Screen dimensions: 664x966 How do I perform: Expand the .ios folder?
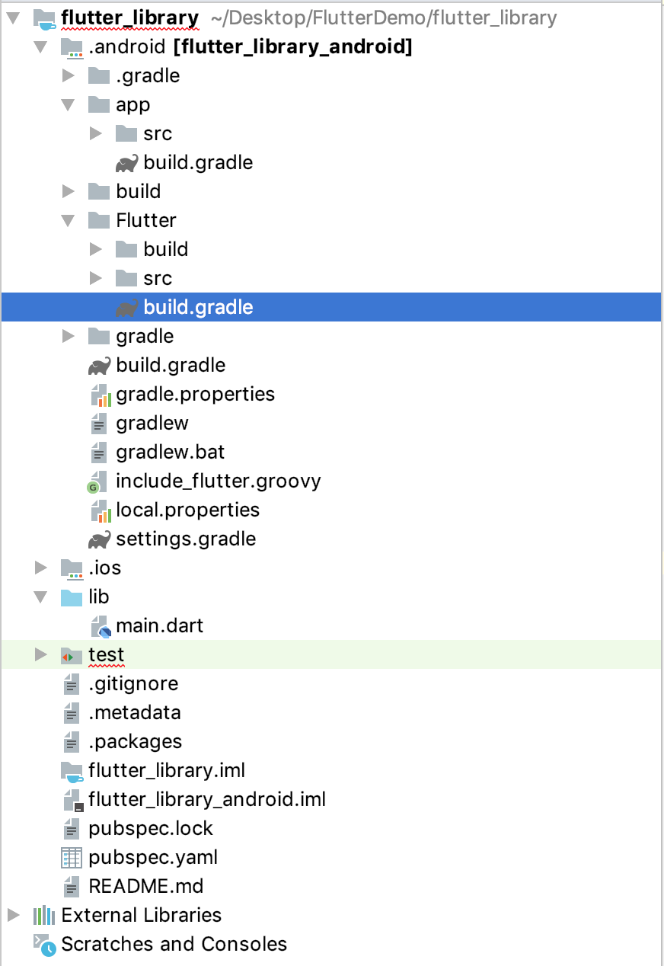41,568
